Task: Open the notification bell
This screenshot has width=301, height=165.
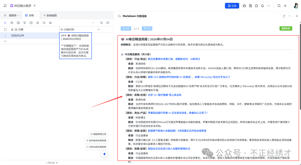Action: point(263,6)
